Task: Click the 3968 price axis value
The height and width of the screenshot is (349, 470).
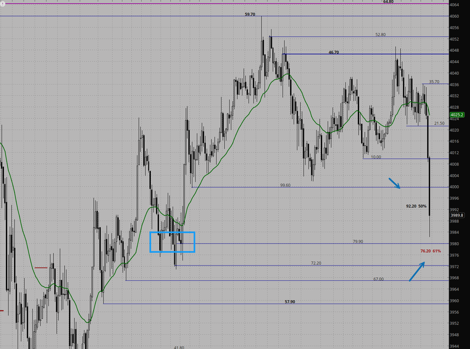Action: (x=455, y=278)
